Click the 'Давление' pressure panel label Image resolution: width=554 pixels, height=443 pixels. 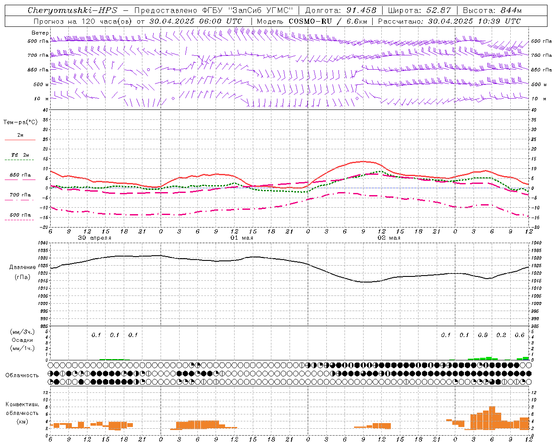(23, 267)
